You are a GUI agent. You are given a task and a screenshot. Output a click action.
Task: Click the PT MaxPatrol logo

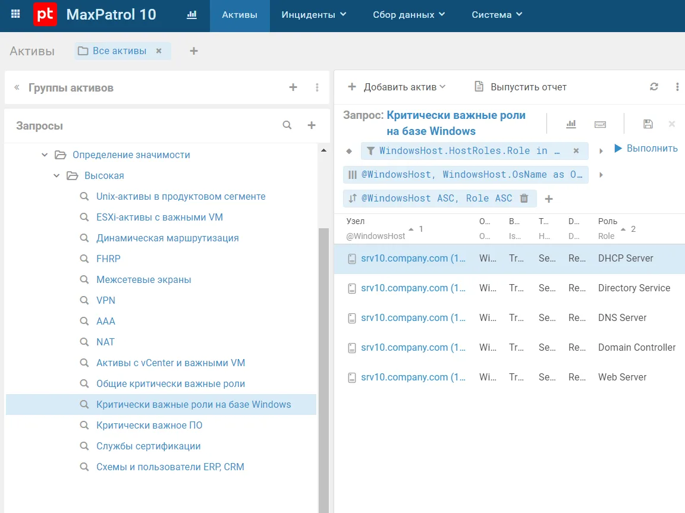45,14
